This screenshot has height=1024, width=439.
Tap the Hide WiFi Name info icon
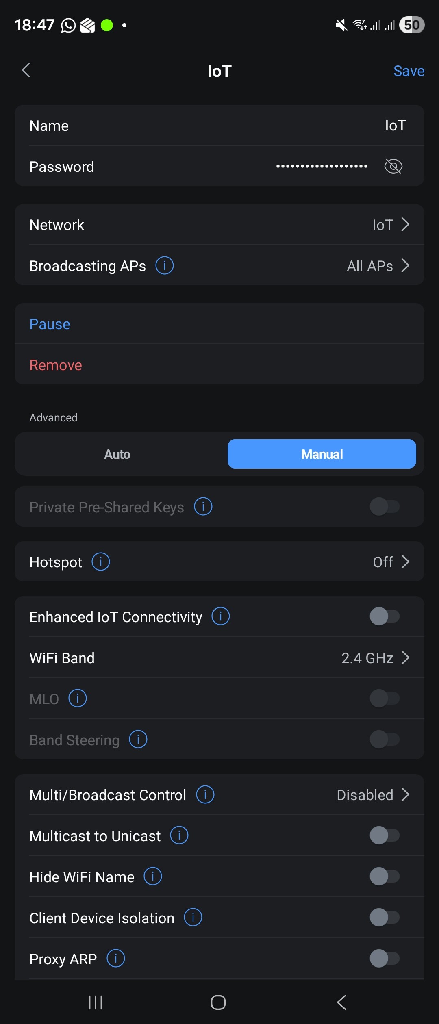[153, 876]
